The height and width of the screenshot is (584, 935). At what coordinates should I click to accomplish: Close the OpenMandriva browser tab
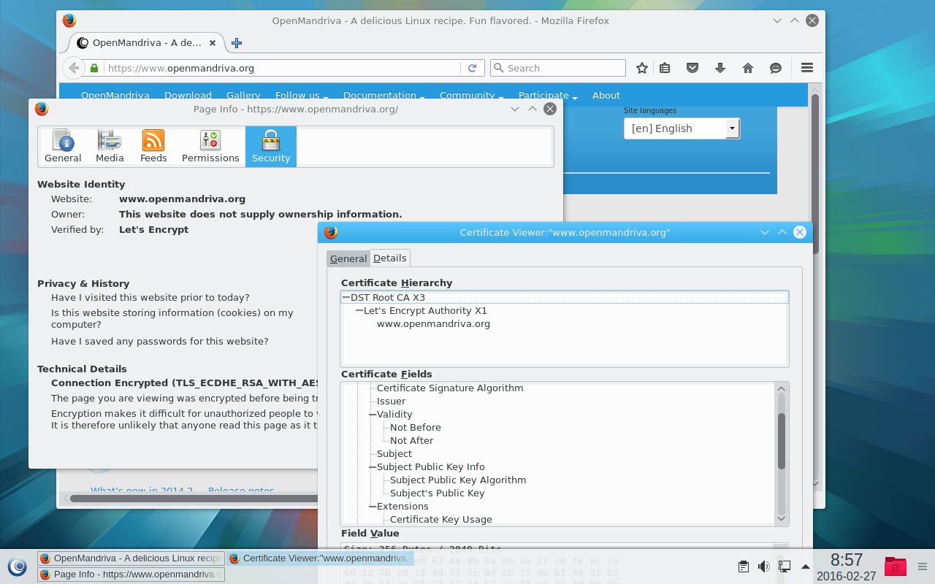pyautogui.click(x=213, y=43)
